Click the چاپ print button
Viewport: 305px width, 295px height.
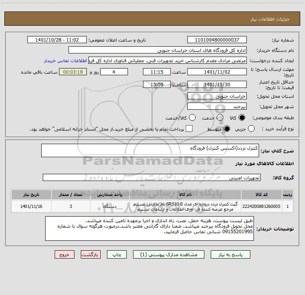[x=117, y=255]
